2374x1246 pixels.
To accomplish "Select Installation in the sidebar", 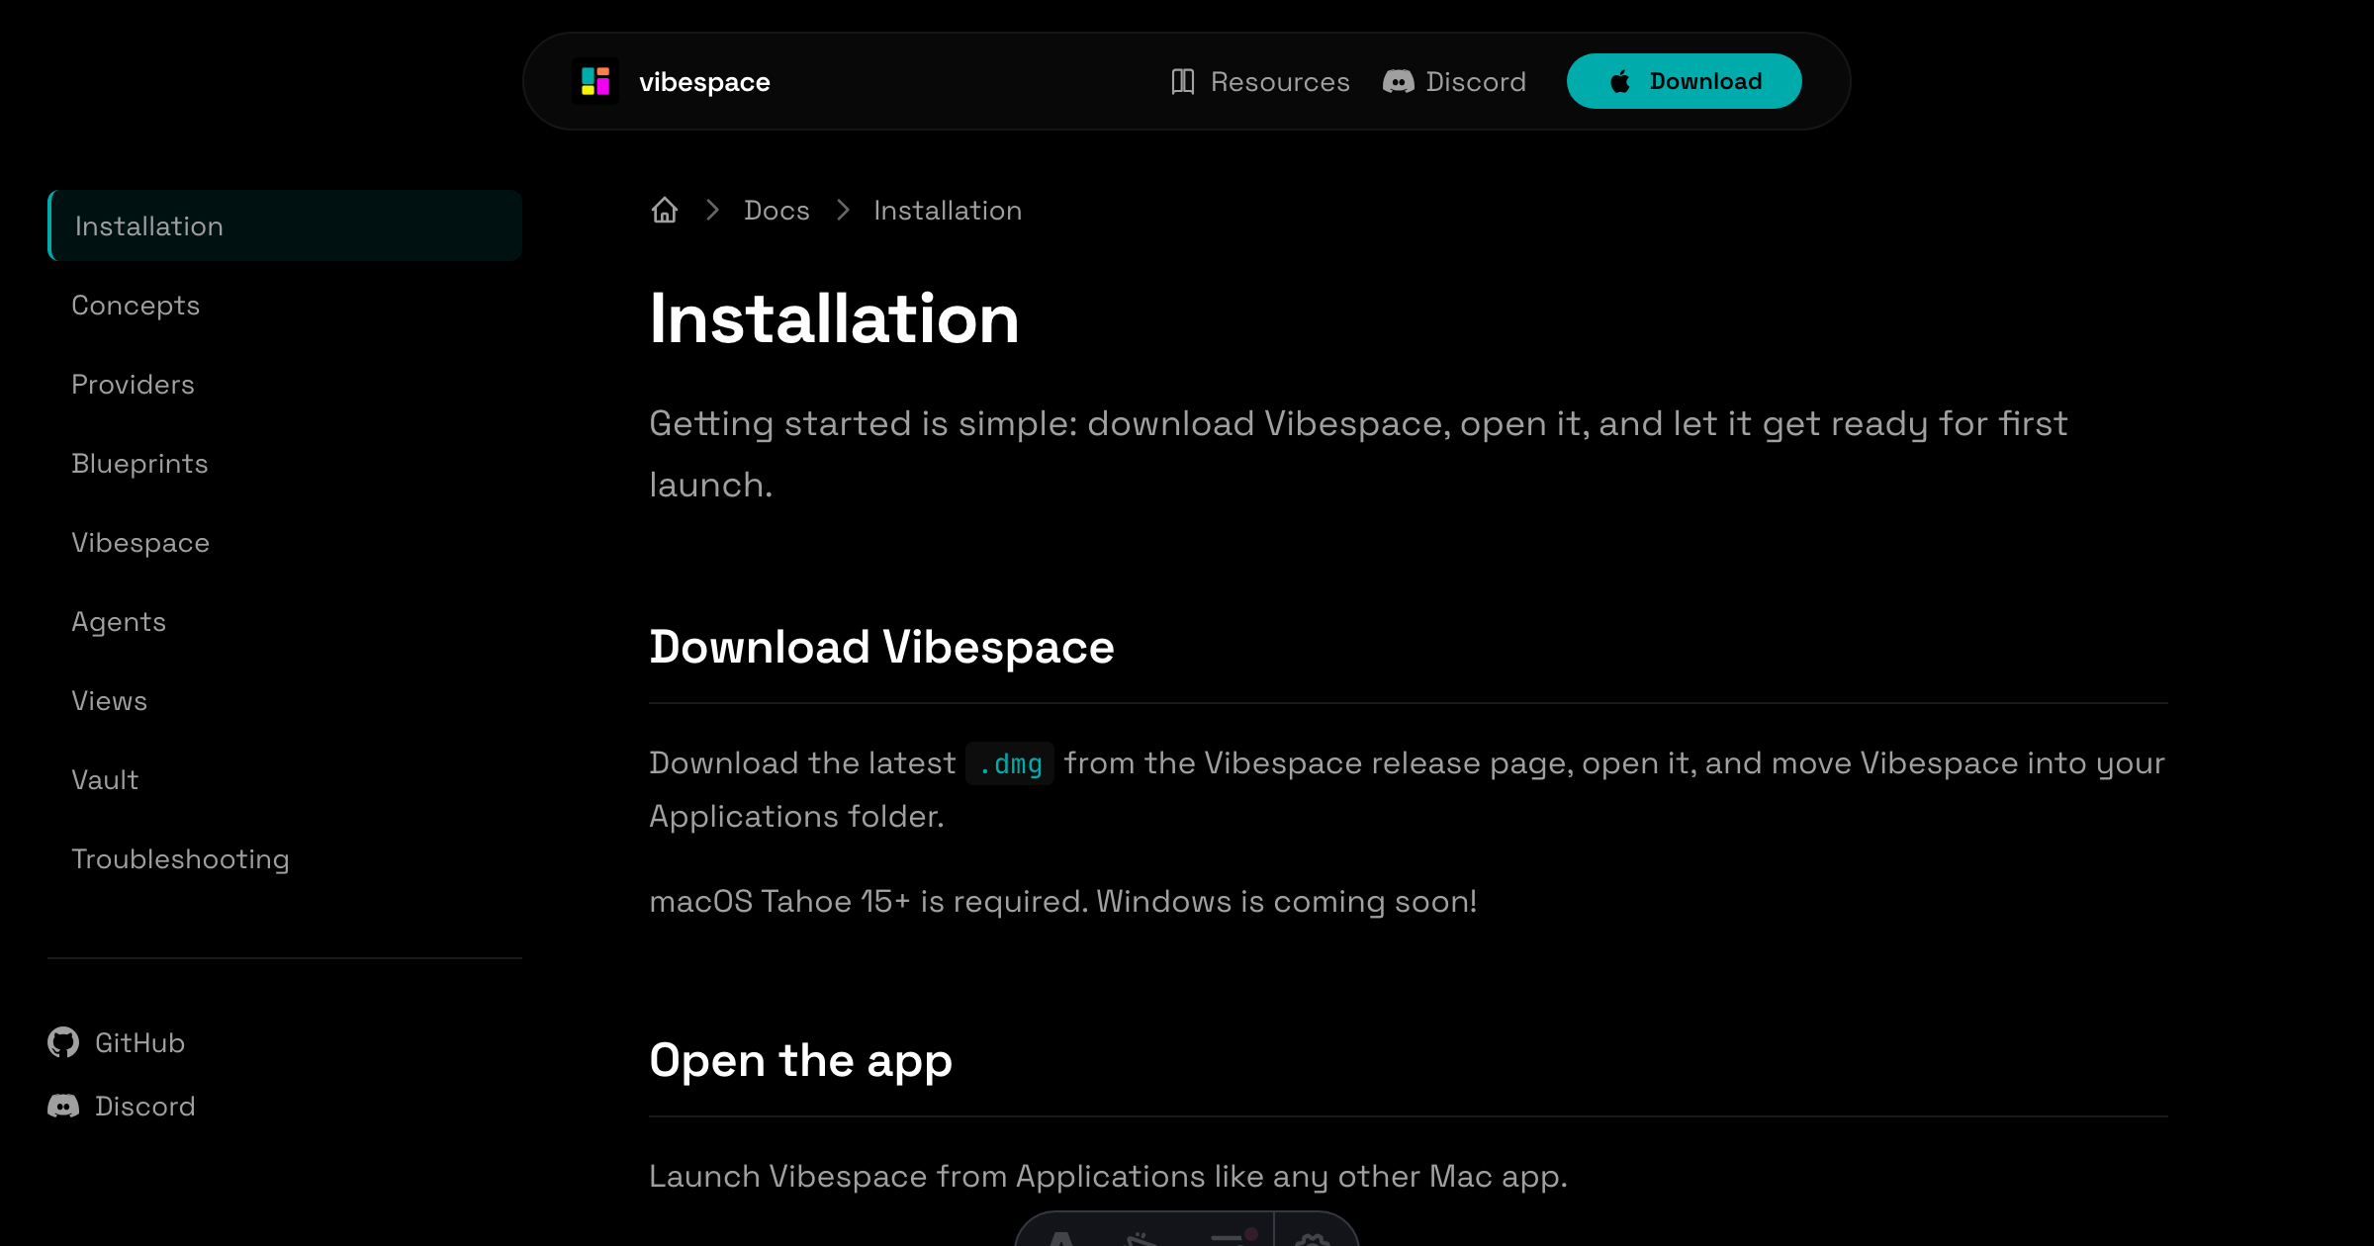I will pos(285,225).
